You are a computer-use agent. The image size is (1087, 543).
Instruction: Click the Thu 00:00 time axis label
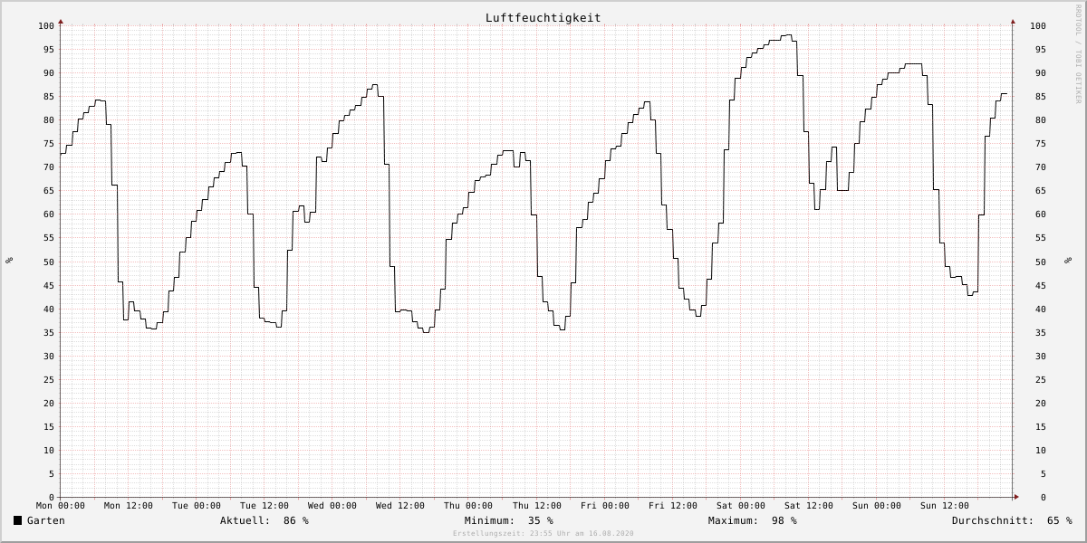click(468, 506)
